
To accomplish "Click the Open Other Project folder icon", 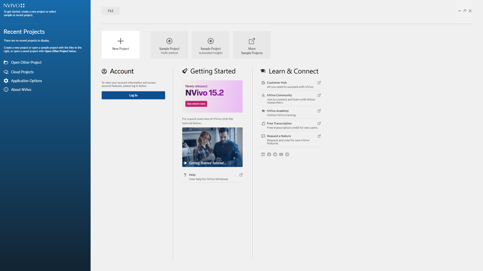I will pos(6,62).
